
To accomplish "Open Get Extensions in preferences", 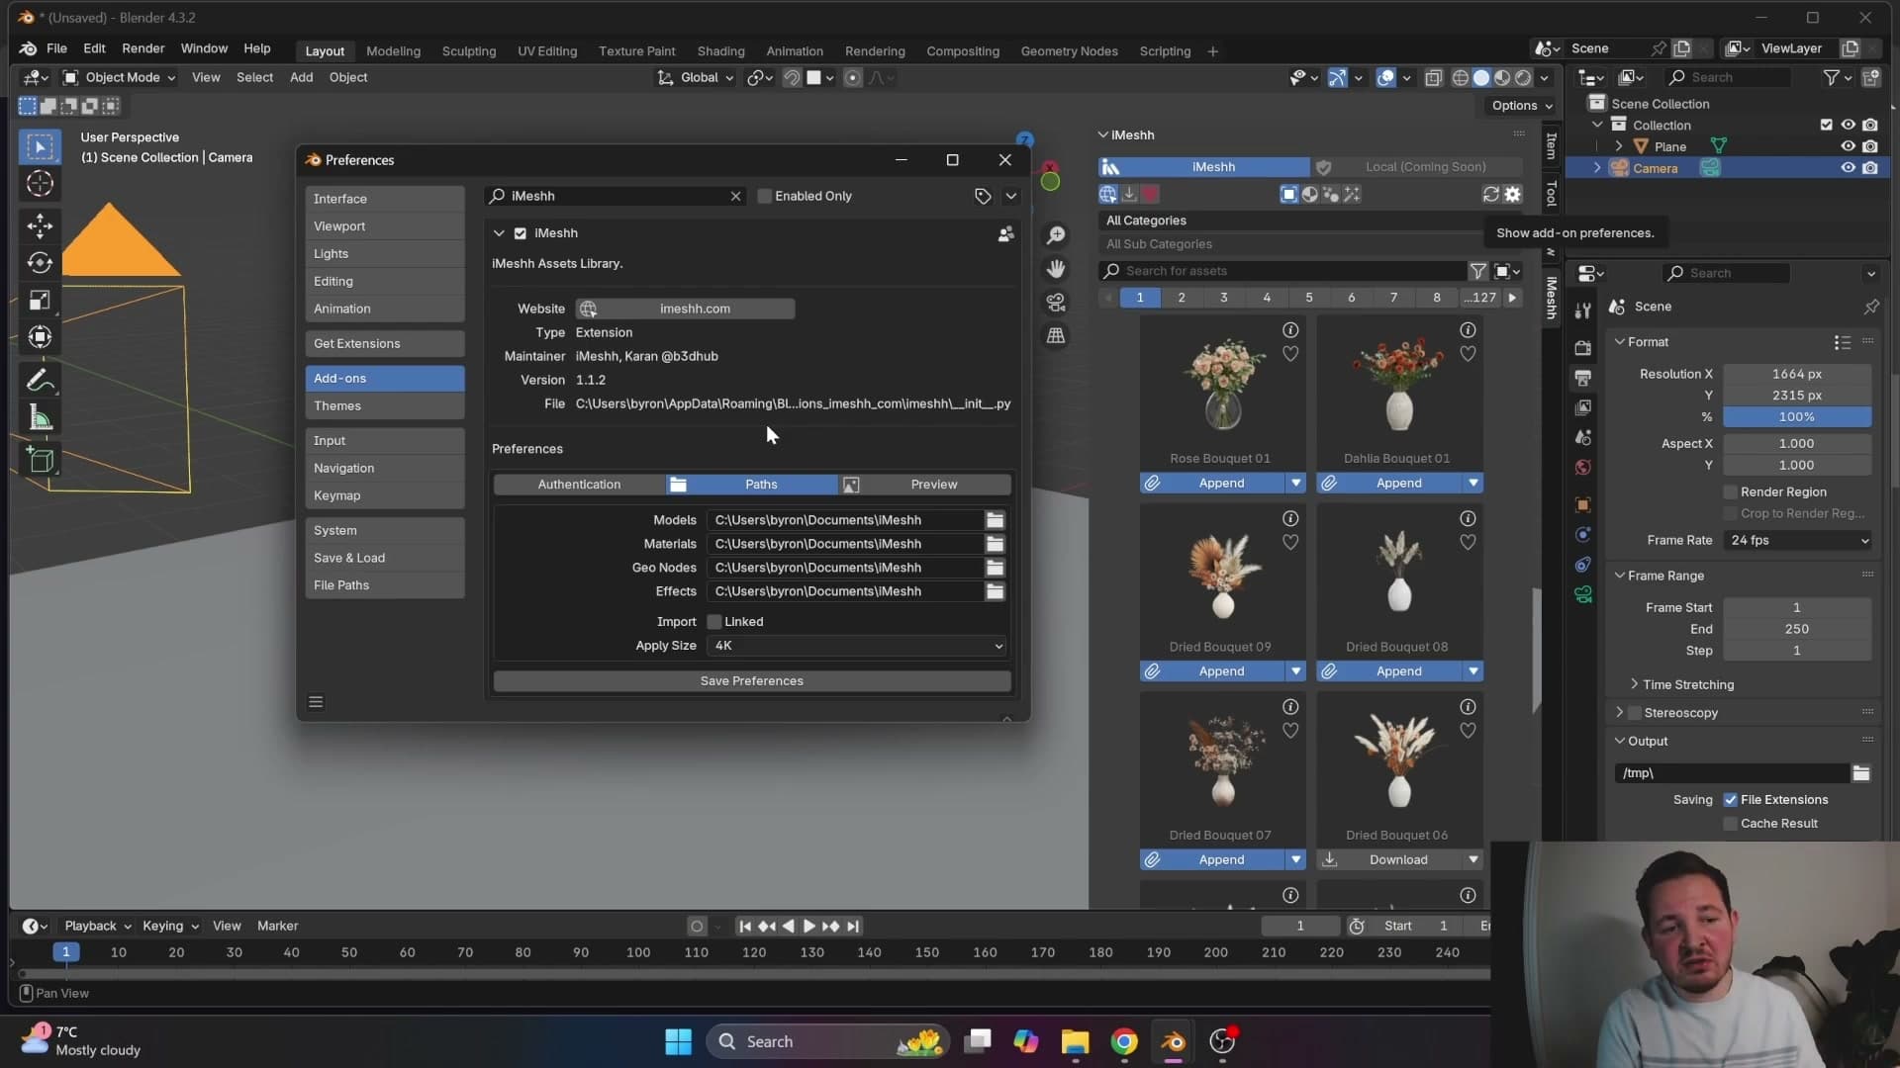I will pos(384,343).
